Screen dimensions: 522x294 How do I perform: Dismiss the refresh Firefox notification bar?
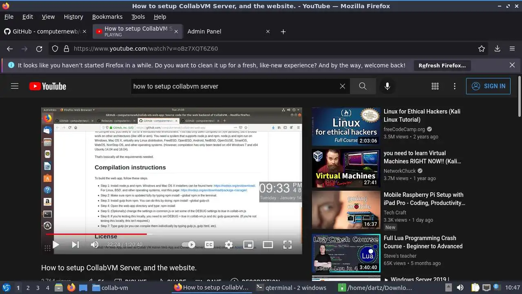(512, 65)
